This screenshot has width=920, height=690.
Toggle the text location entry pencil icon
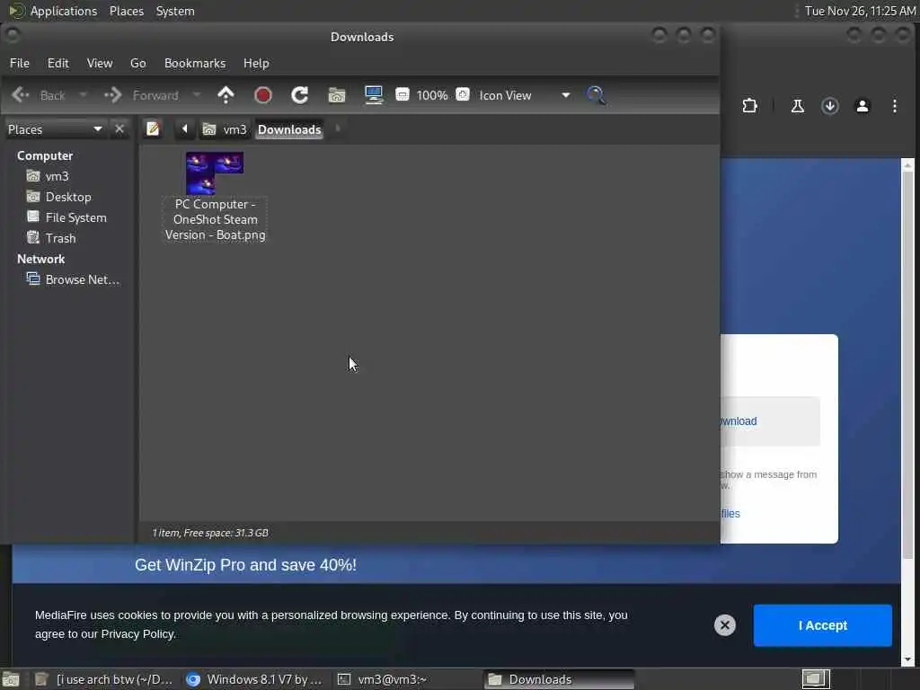pyautogui.click(x=153, y=129)
